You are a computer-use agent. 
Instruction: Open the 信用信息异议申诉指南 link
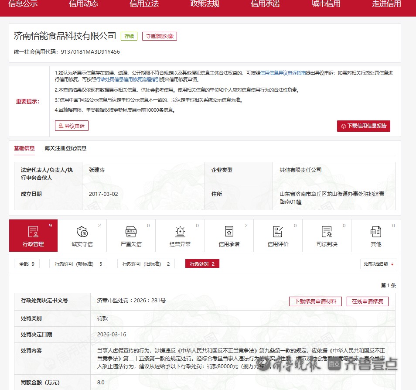(283, 73)
